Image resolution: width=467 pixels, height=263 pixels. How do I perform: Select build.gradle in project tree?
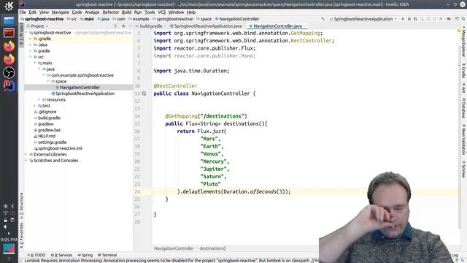pyautogui.click(x=49, y=118)
